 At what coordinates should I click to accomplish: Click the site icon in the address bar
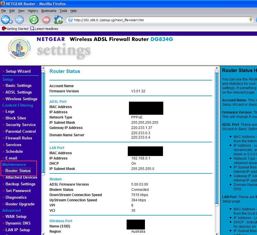70,20
